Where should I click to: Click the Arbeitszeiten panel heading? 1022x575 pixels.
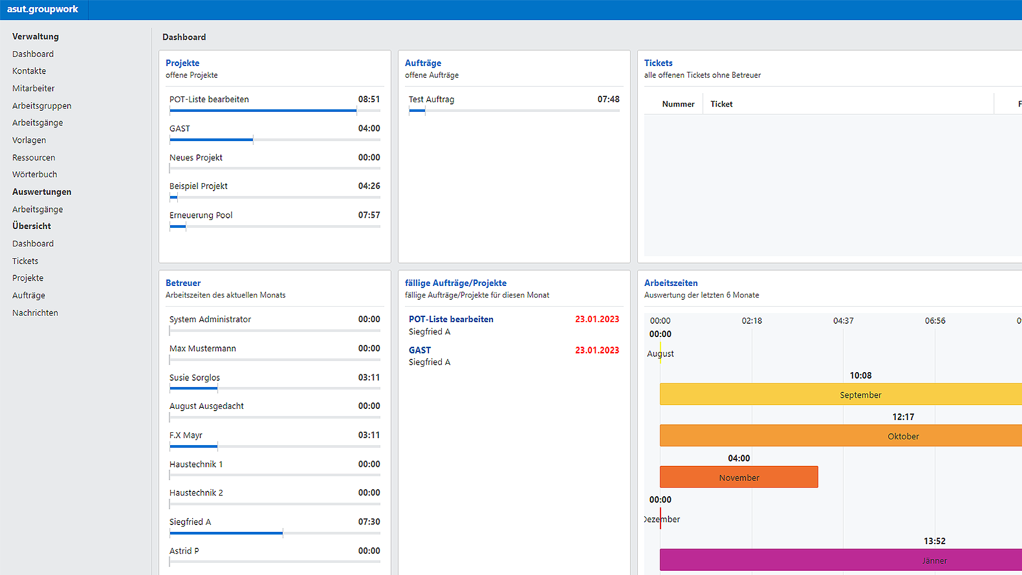click(x=670, y=283)
